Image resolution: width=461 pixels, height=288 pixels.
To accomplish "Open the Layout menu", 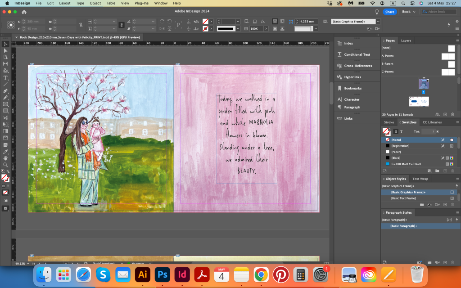I will [65, 3].
